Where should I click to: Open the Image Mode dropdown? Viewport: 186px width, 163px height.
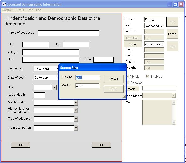coord(174,95)
